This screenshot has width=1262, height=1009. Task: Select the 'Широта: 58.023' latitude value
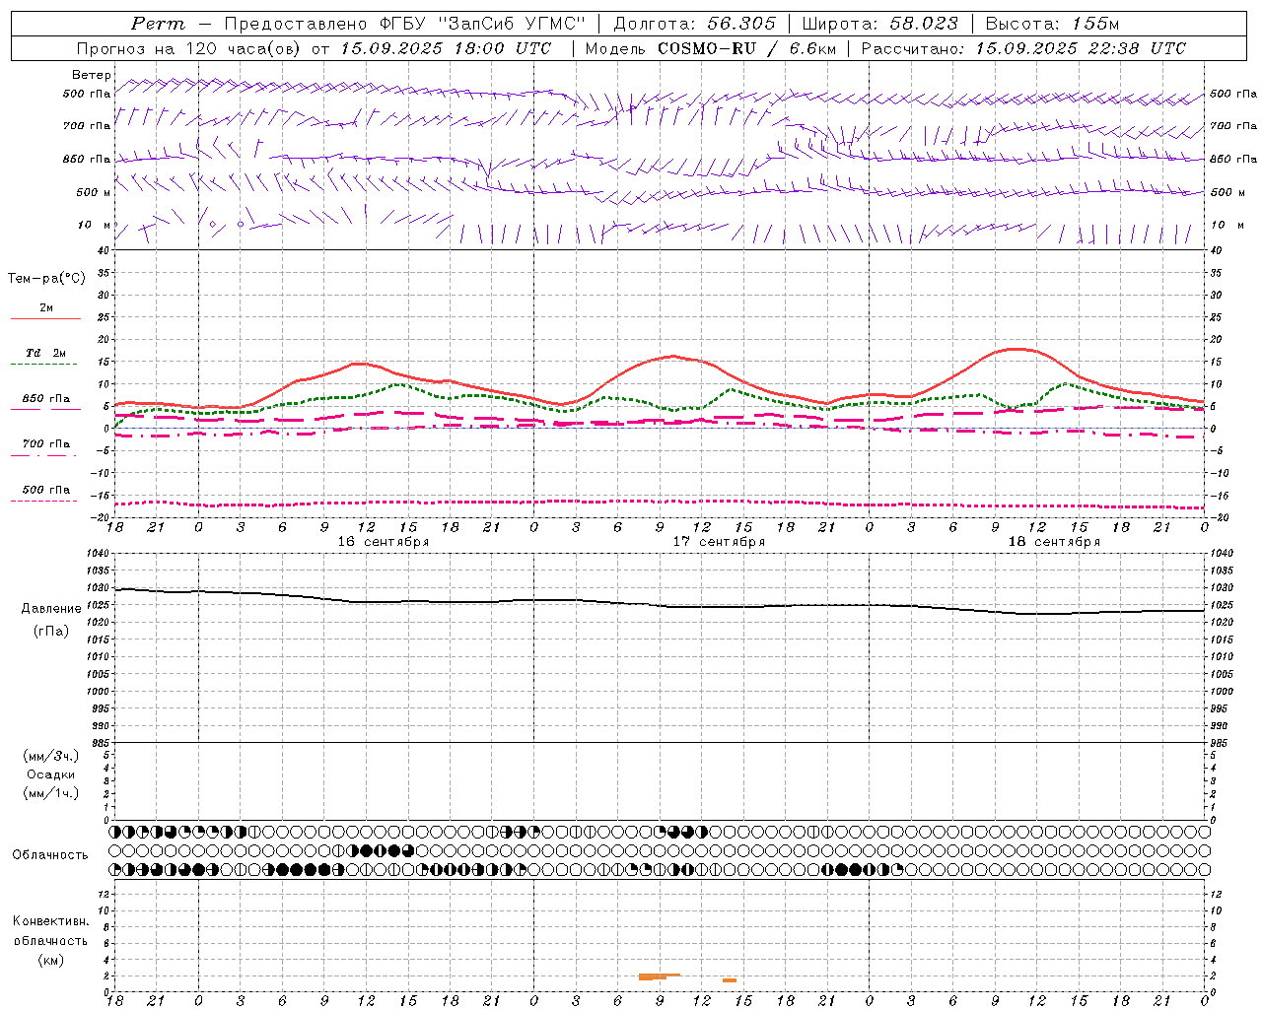(879, 24)
